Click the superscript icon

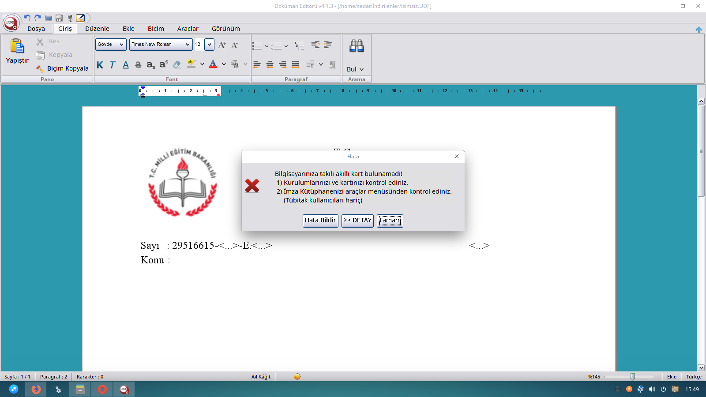coord(164,64)
